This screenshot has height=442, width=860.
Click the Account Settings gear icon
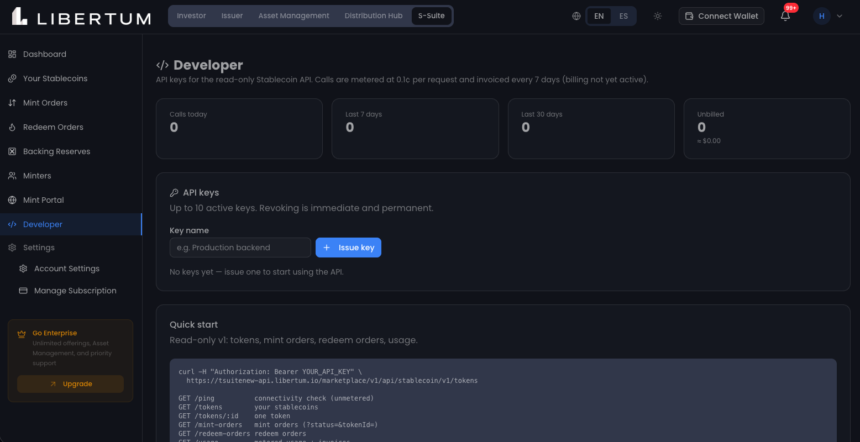23,269
